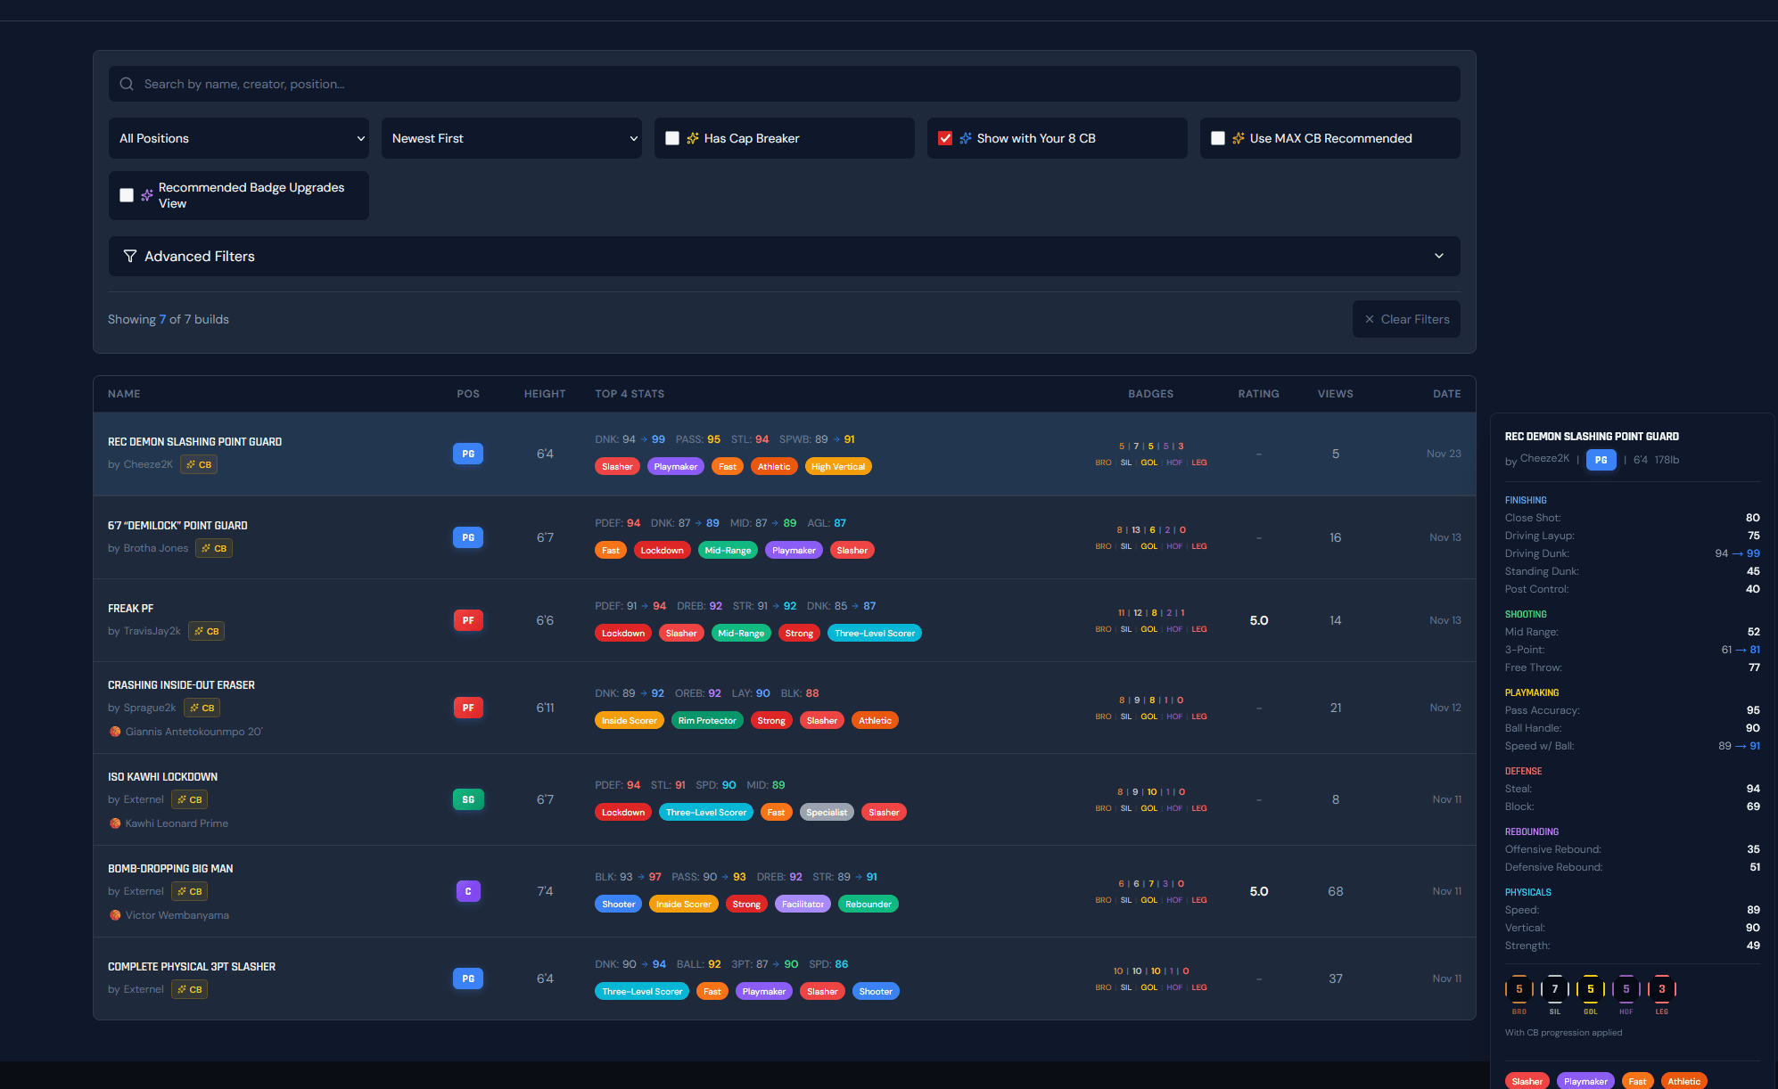Enable Use MAX CB Recommended checkbox
The image size is (1778, 1089).
pyautogui.click(x=1218, y=138)
